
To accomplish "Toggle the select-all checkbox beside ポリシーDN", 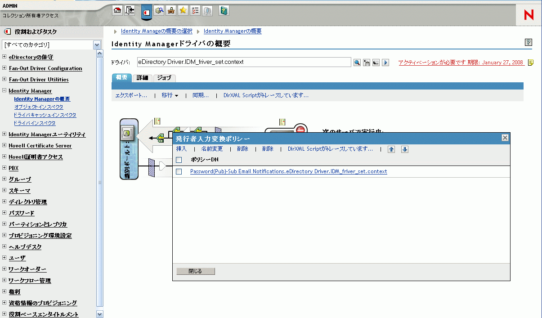I will pyautogui.click(x=179, y=160).
